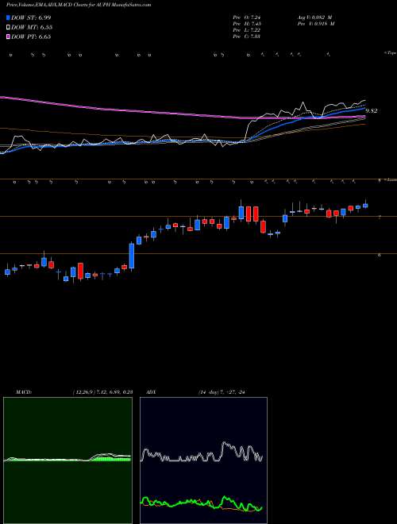This screenshot has width=397, height=524.
Task: Click the tall blue breakout candlestick
Action: pyautogui.click(x=132, y=256)
